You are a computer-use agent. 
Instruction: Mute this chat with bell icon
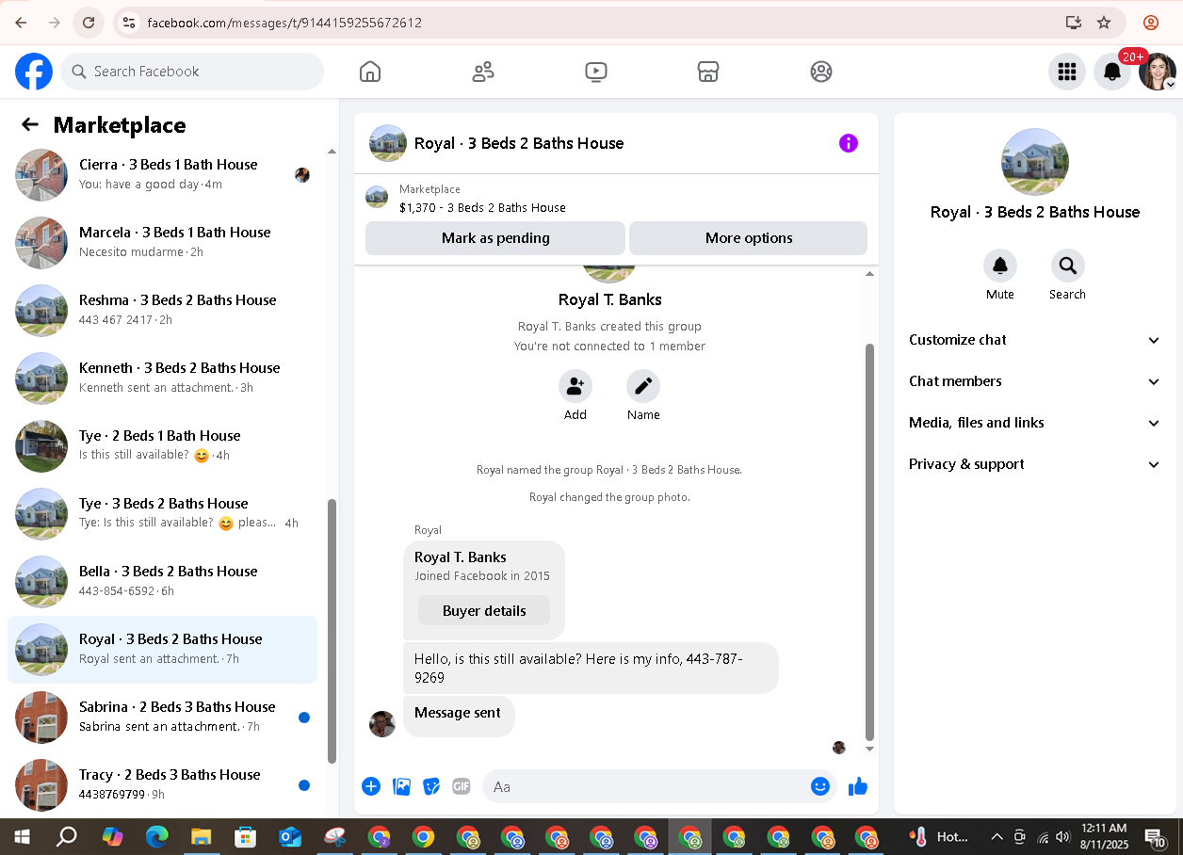1000,266
